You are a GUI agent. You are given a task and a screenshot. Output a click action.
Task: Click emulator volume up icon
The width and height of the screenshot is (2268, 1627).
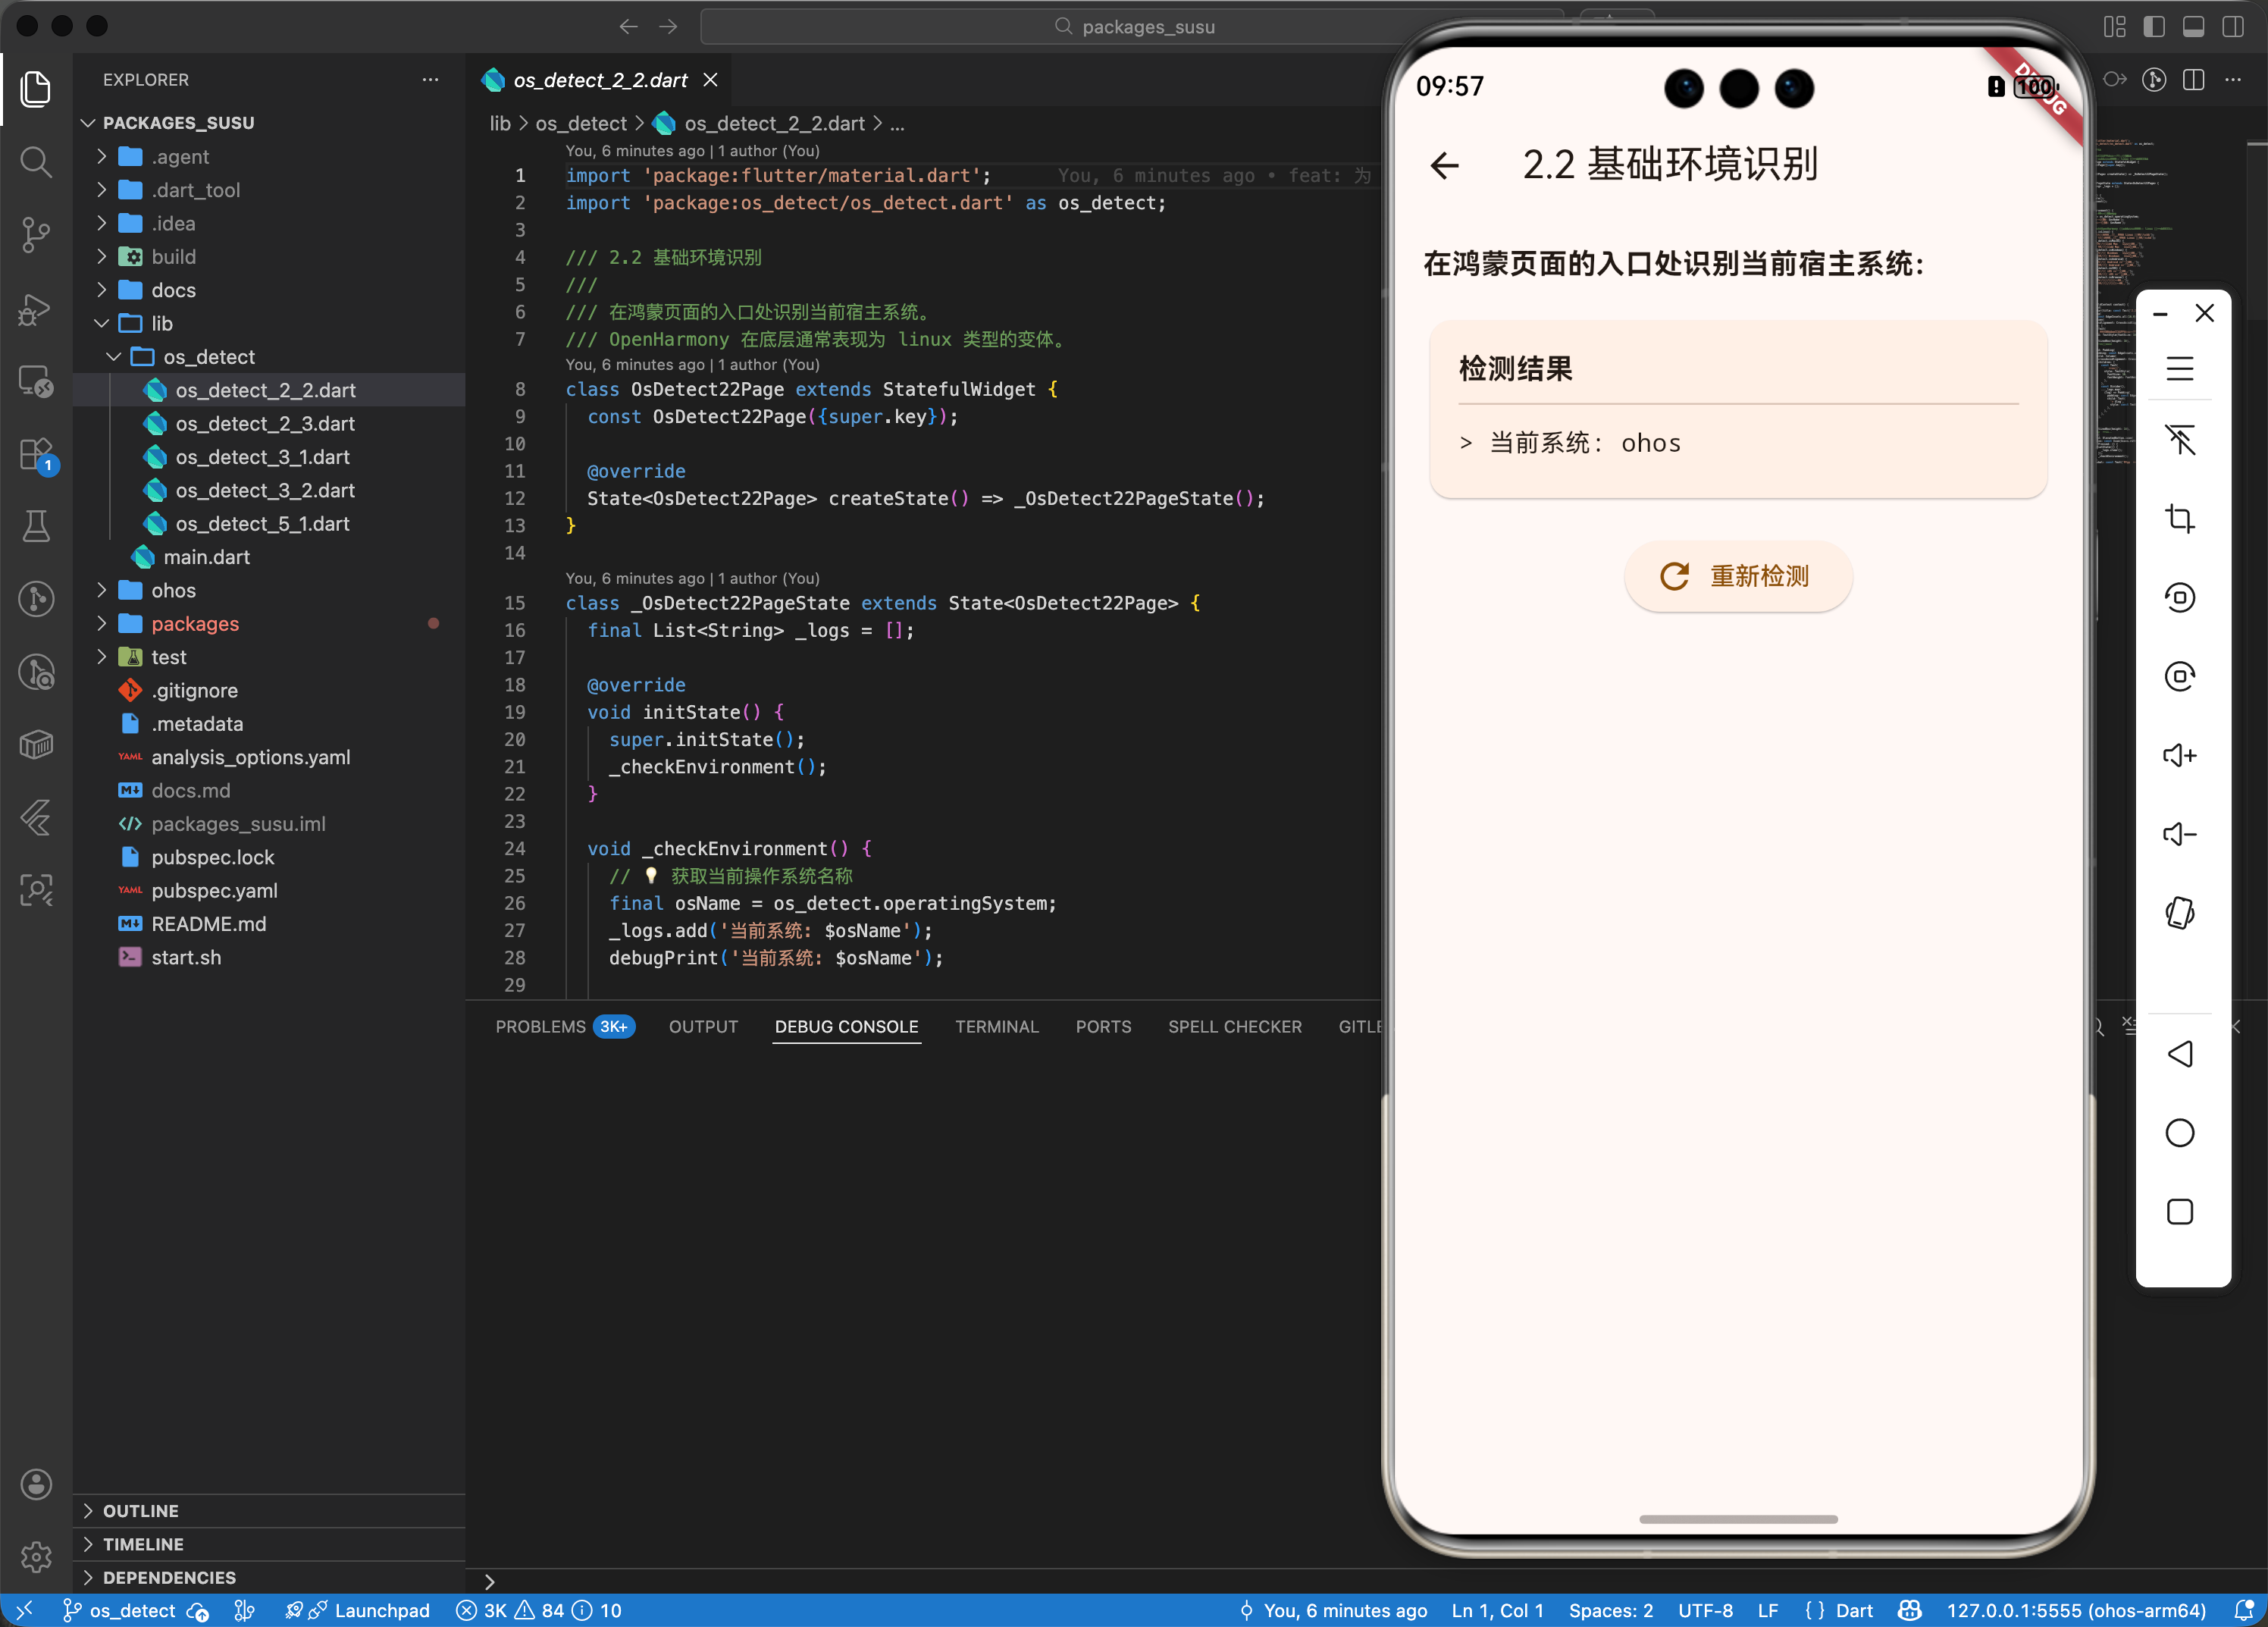[x=2179, y=756]
